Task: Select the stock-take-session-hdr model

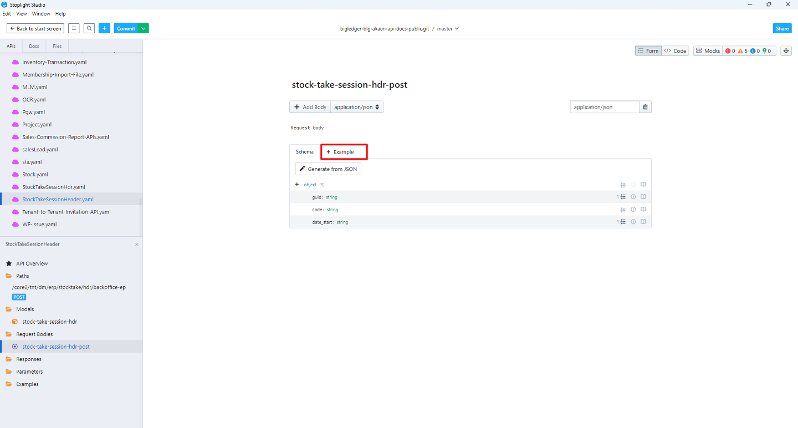Action: tap(49, 322)
